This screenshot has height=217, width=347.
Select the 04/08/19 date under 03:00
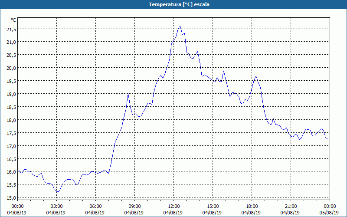56,213
